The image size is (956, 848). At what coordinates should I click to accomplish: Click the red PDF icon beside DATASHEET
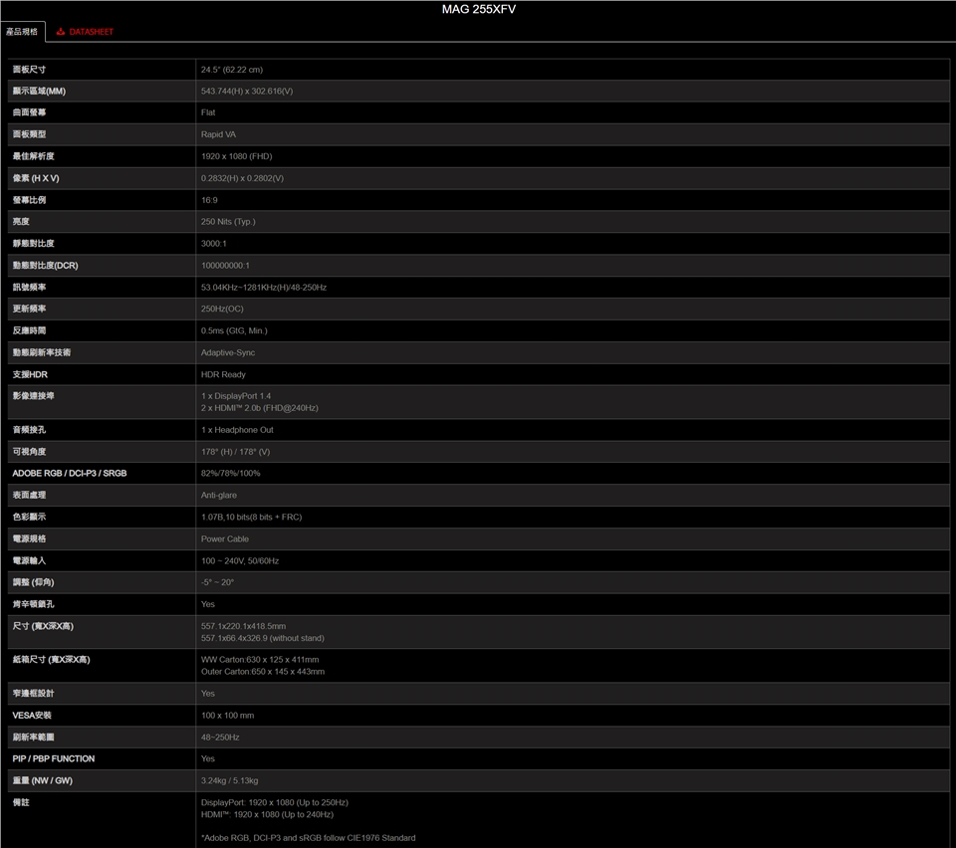pyautogui.click(x=60, y=32)
